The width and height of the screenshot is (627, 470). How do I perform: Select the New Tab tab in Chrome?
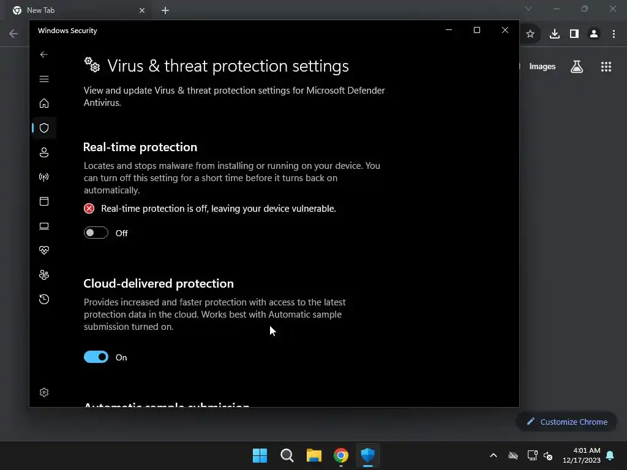pos(76,10)
